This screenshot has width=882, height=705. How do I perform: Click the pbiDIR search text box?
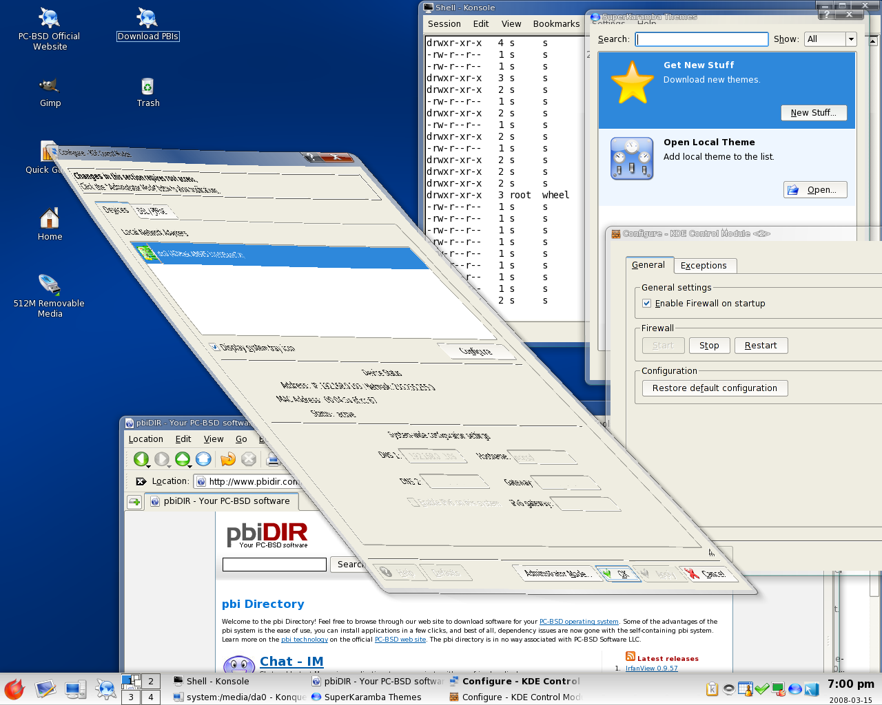coord(274,565)
